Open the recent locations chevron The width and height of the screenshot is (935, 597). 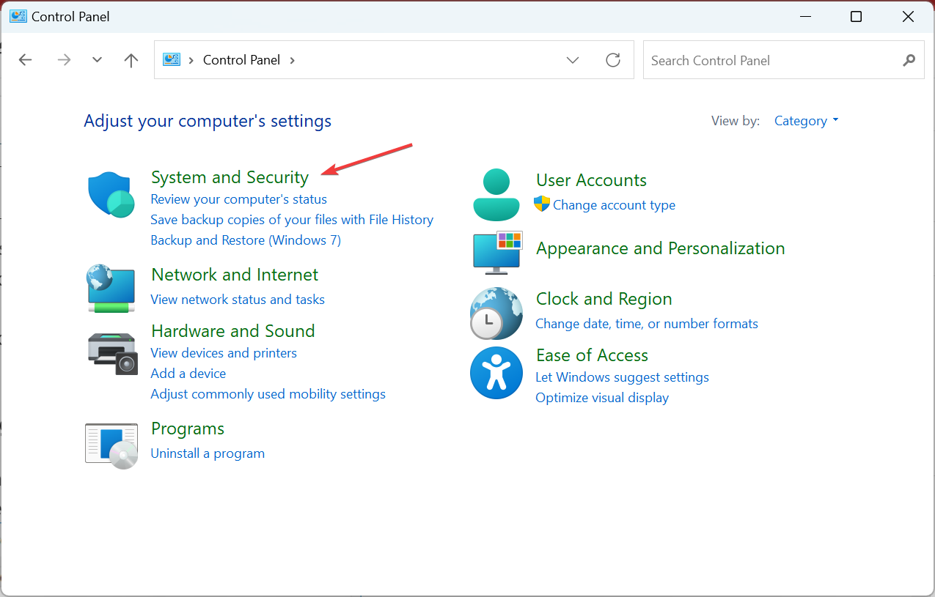[97, 60]
